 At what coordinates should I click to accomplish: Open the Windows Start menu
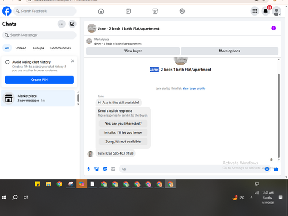click(x=4, y=198)
